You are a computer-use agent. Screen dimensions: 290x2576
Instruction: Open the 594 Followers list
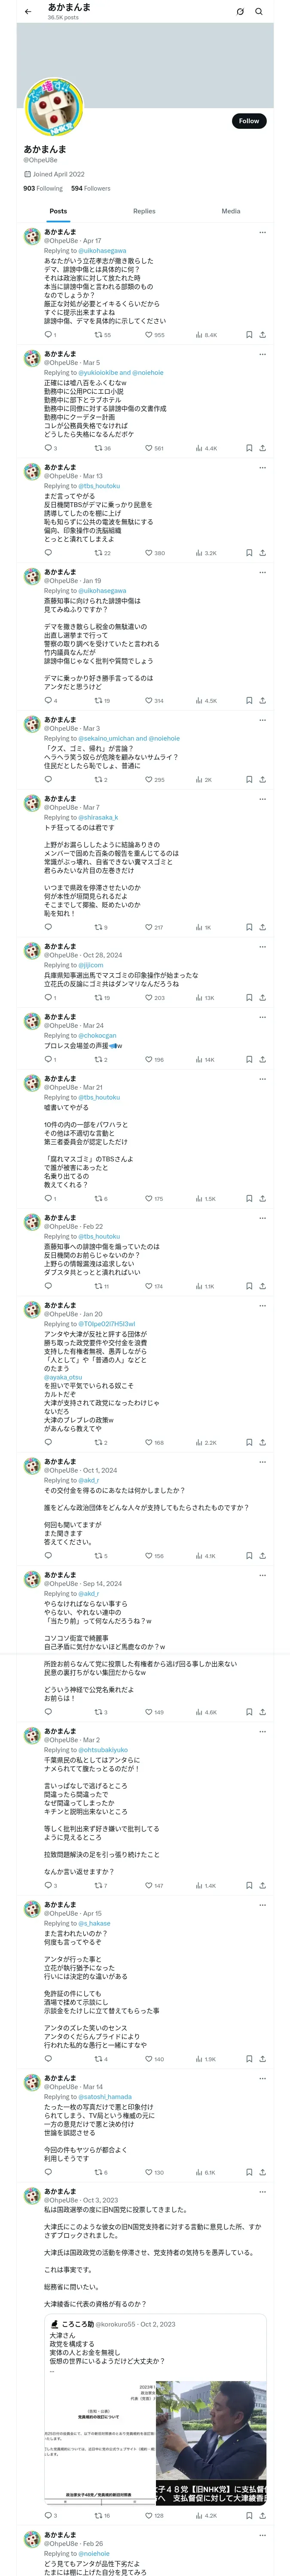(x=90, y=188)
